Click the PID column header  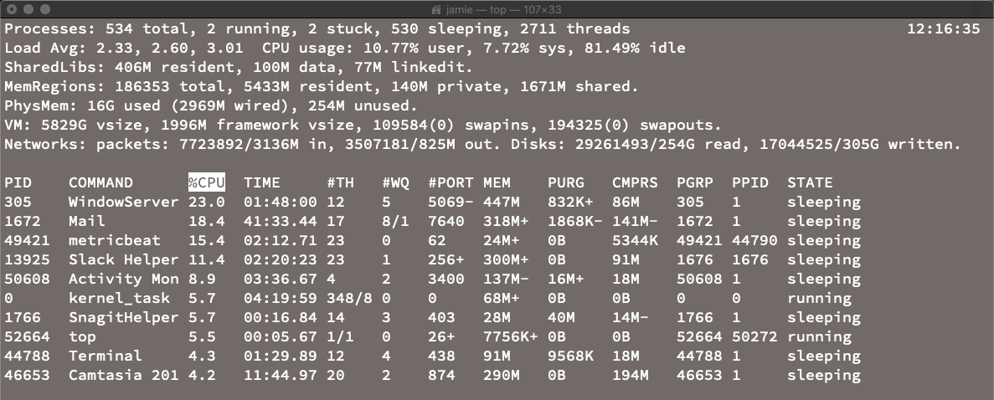point(18,182)
